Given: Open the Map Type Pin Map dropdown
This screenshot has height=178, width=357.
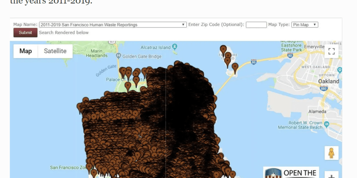Looking at the screenshot, I should point(305,25).
